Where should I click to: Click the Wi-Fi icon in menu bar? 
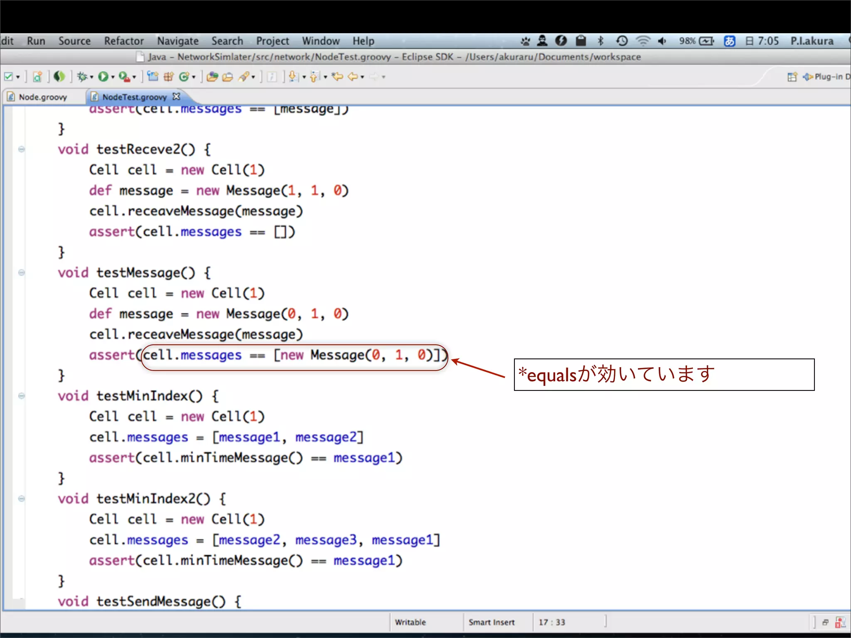click(x=642, y=41)
